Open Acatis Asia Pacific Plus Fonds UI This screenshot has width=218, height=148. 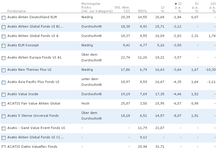pyautogui.click(x=33, y=82)
